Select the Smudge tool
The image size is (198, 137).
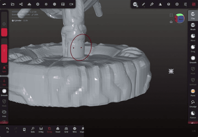point(193,103)
